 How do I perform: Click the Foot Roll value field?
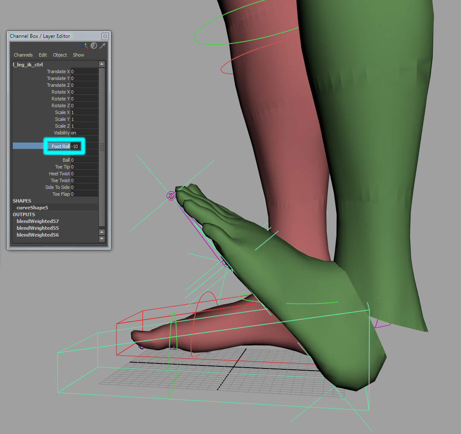click(84, 146)
